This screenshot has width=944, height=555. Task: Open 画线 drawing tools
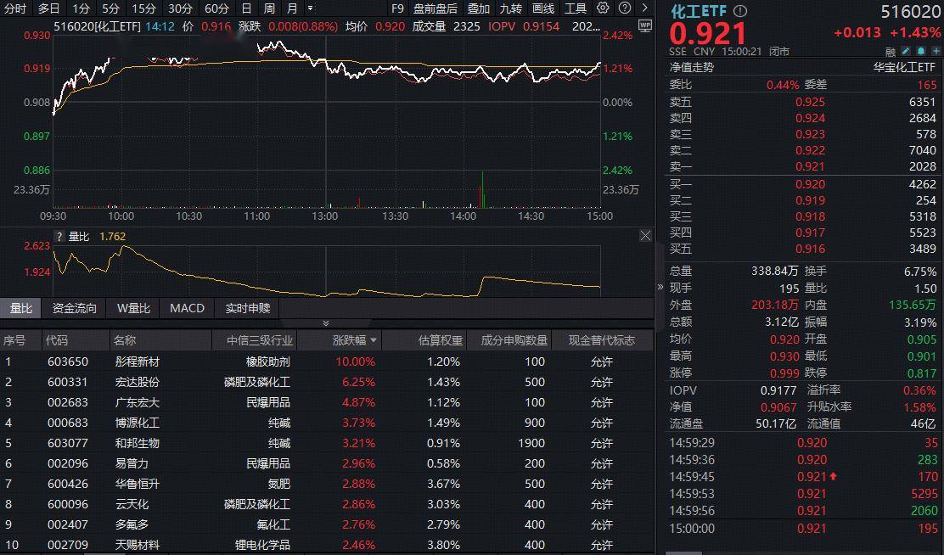coord(543,8)
